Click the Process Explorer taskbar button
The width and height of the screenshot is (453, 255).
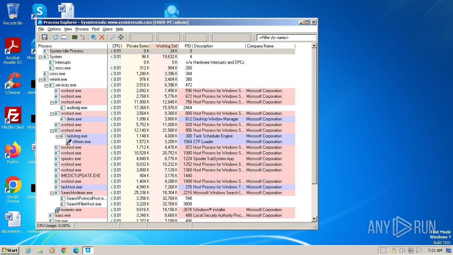point(88,250)
